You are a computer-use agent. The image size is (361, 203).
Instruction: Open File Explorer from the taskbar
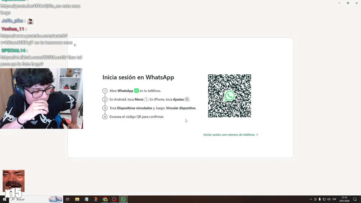pyautogui.click(x=77, y=199)
